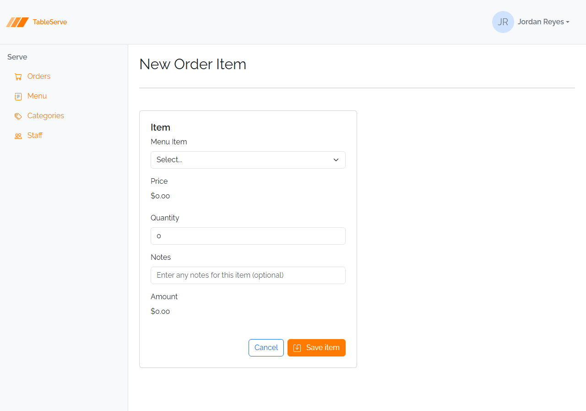Screen dimensions: 586x411
Task: Click the TableServe striped logo icon
Action: click(x=17, y=22)
